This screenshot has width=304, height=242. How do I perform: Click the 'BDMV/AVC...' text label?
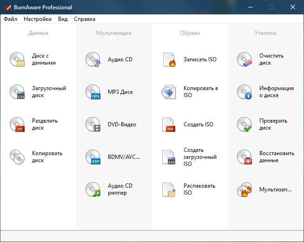[x=124, y=157]
